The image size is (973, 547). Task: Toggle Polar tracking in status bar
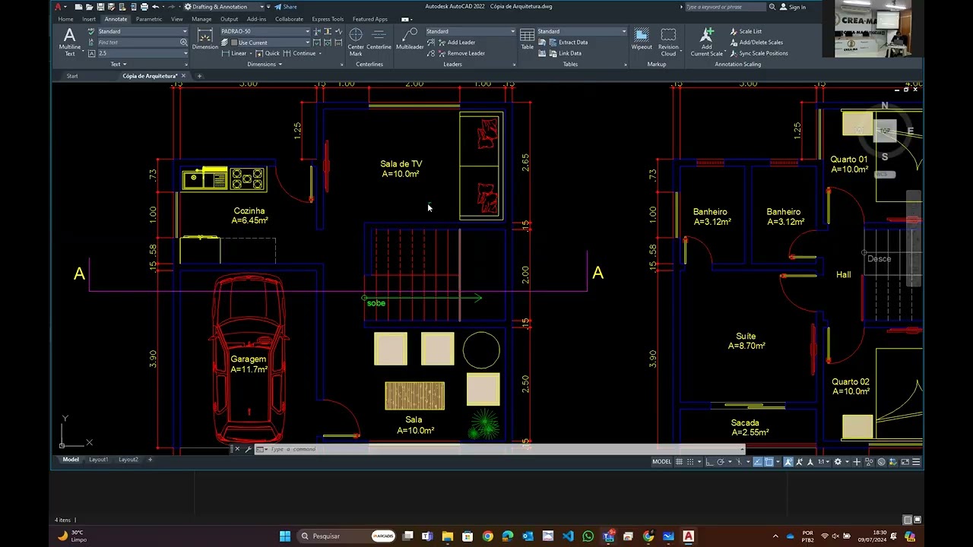[721, 462]
